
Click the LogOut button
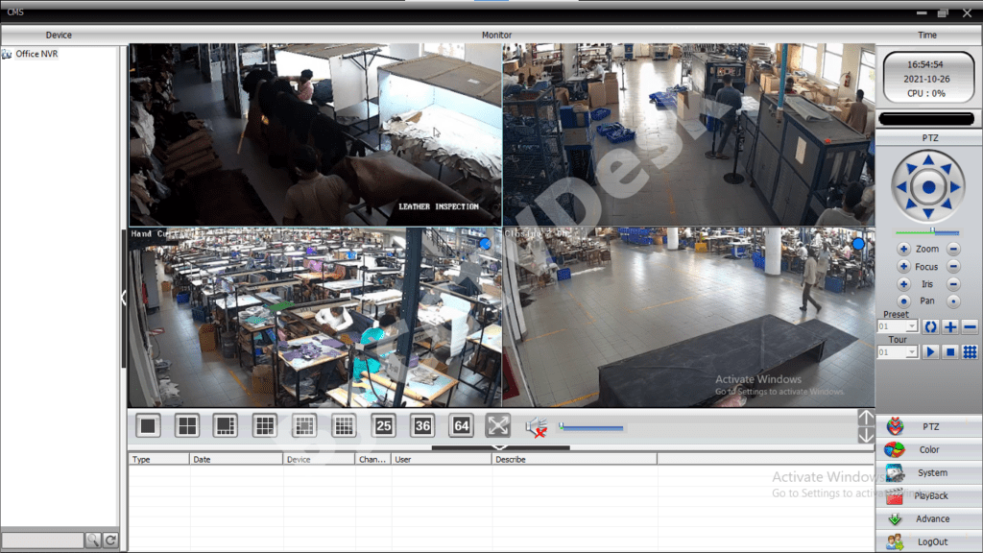[x=928, y=542]
